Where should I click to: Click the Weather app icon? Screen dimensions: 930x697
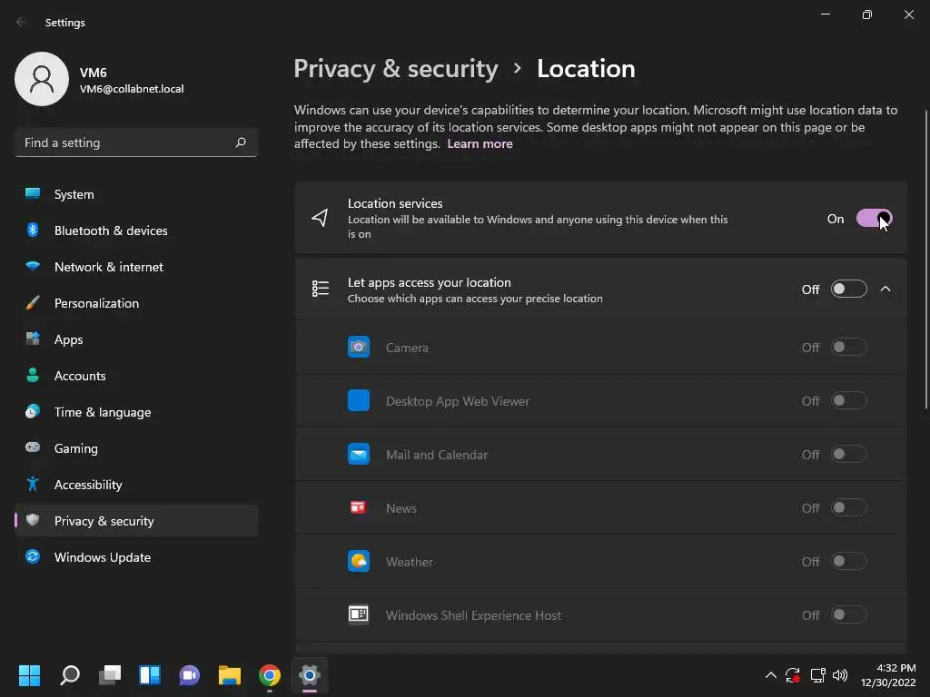(359, 562)
